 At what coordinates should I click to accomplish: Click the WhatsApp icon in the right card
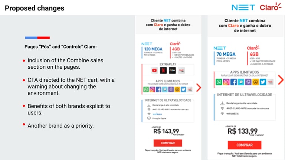click(x=219, y=82)
